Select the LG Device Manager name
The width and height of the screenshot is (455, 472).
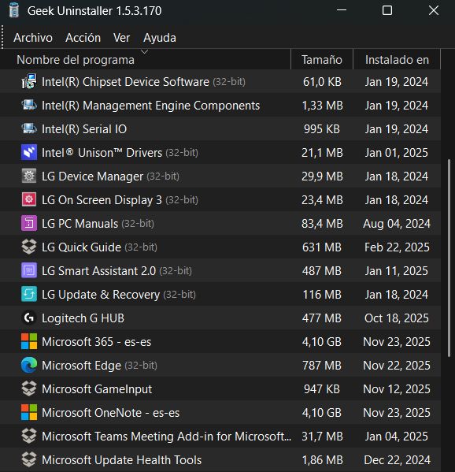pos(92,177)
